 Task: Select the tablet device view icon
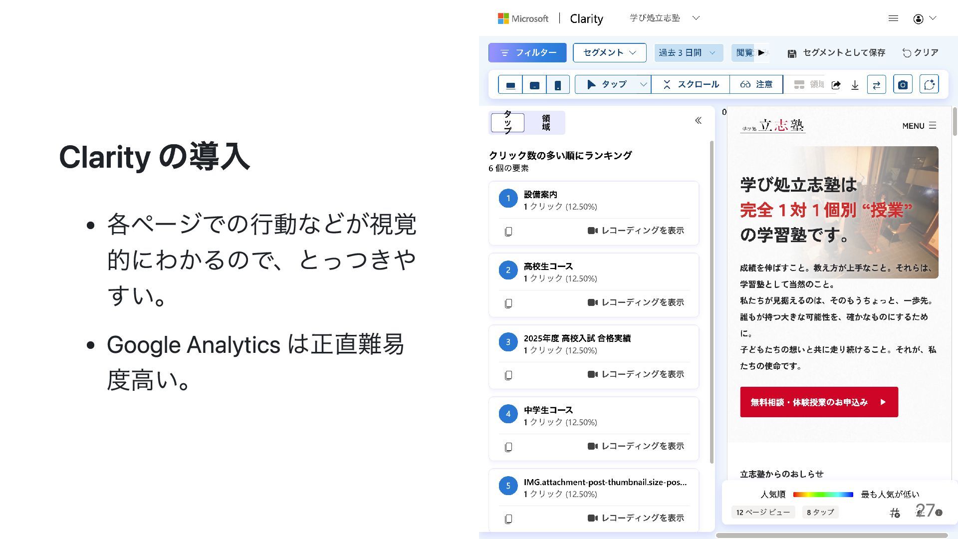click(x=534, y=85)
